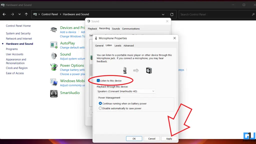Viewport: 256px width, 144px height.
Task: Click the AutoPlay icon
Action: 53,45
